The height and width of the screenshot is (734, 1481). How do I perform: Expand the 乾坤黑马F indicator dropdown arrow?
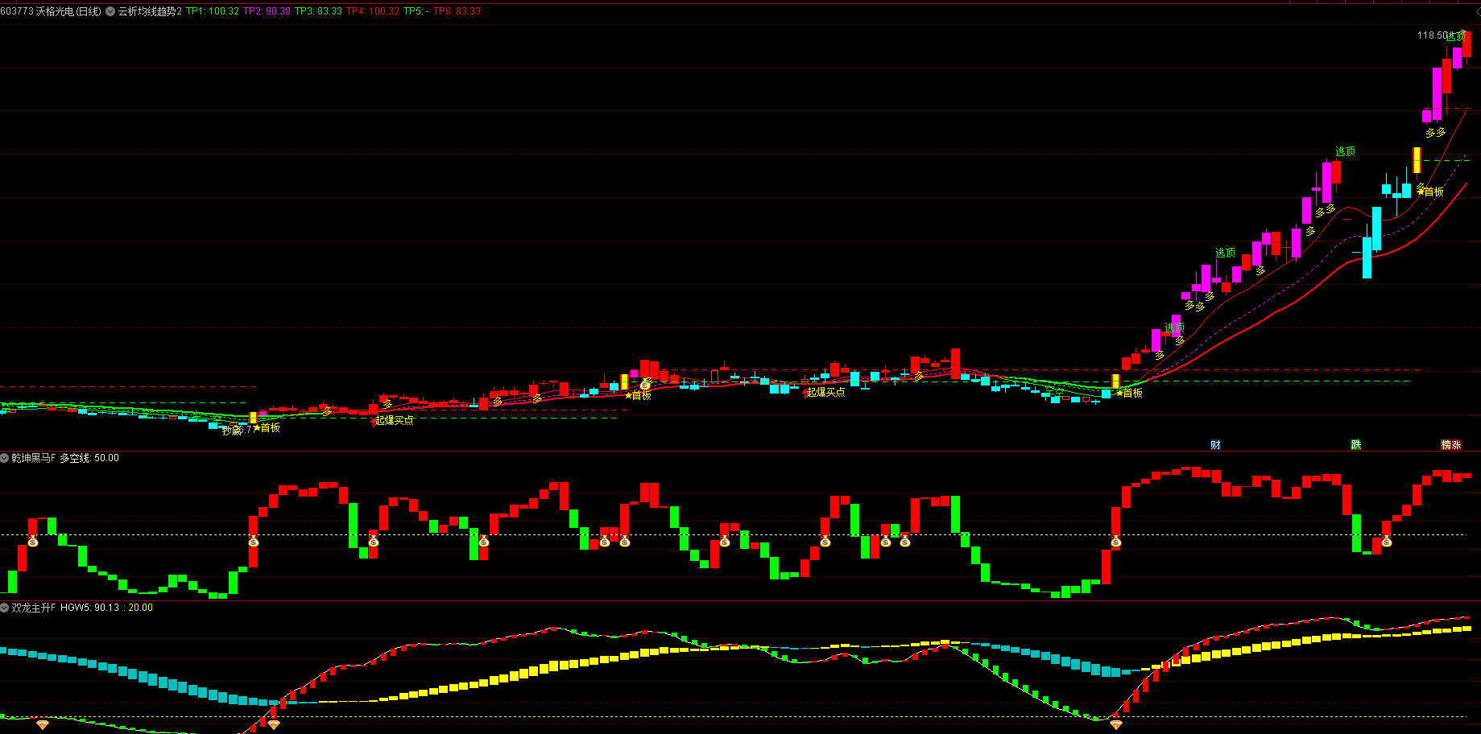(x=5, y=458)
